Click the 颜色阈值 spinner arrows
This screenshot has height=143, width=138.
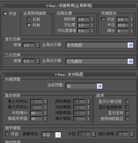click(88, 102)
